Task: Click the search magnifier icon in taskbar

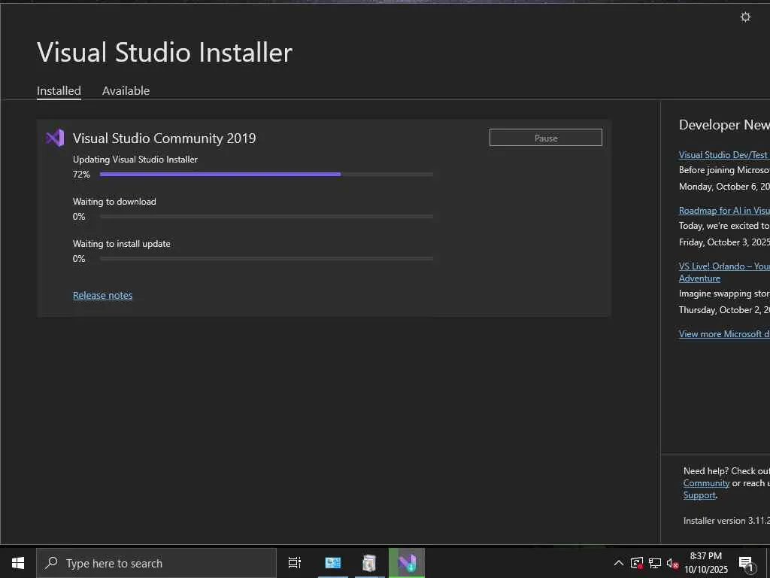Action: [x=51, y=563]
